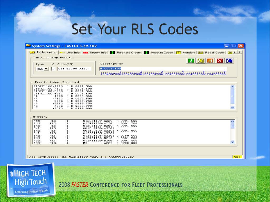The height and width of the screenshot is (202, 270).
Task: Click History list scroll up arrow
Action: coord(233,122)
